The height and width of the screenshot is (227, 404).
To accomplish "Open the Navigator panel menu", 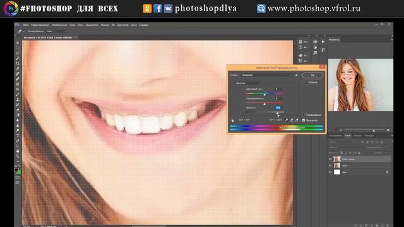I will coord(391,40).
